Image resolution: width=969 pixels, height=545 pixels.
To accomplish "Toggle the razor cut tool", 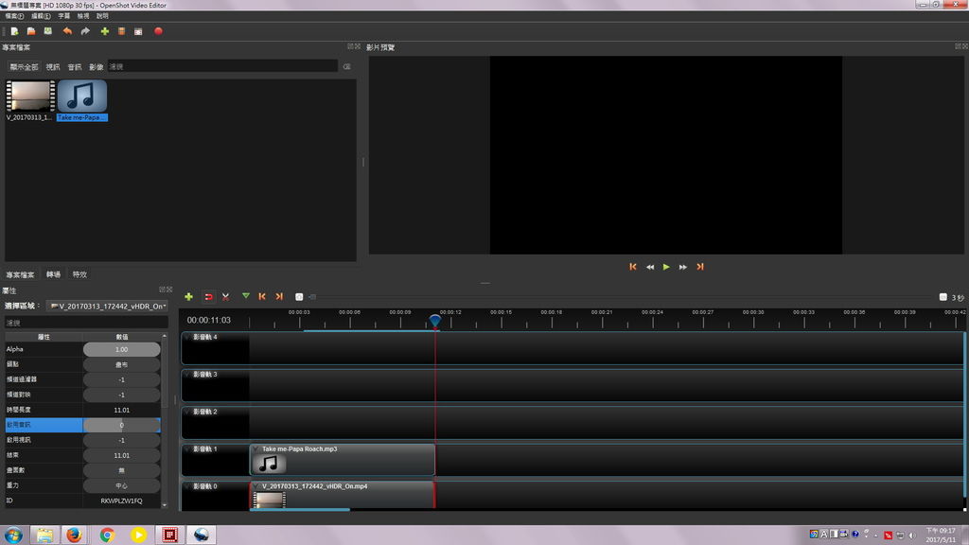I will (225, 296).
